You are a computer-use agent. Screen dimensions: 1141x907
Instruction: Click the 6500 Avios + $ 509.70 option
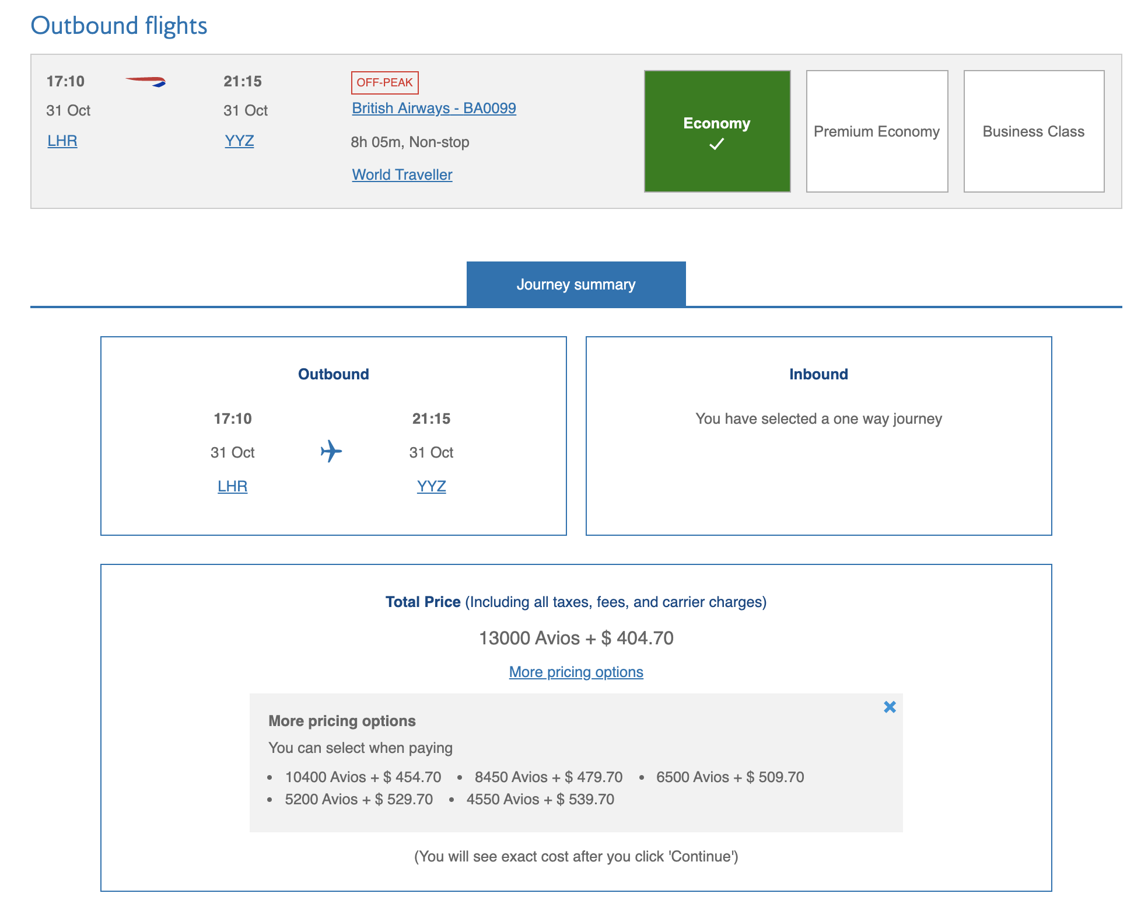pyautogui.click(x=730, y=777)
